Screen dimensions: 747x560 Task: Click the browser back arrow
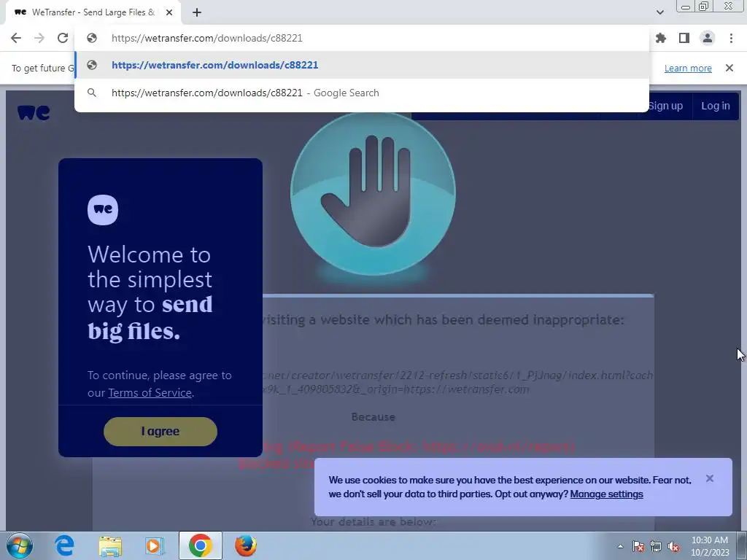16,38
